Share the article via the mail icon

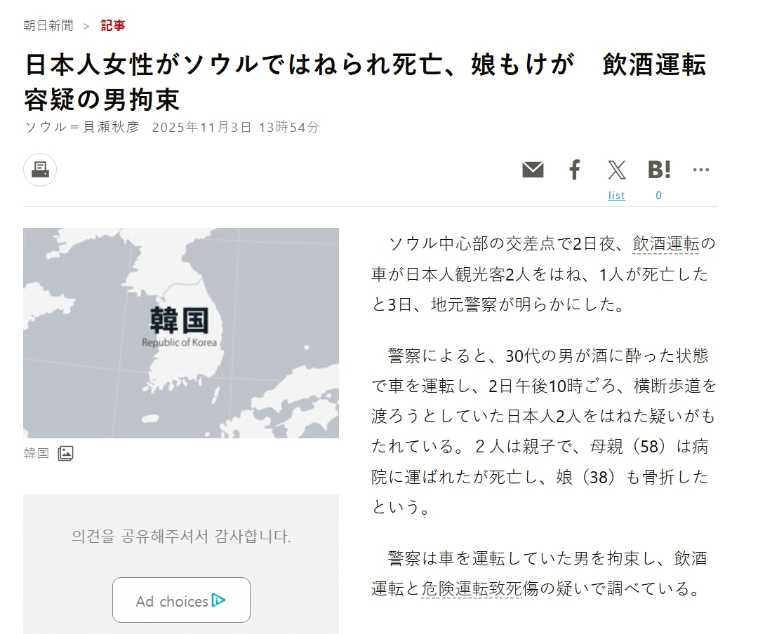click(533, 170)
